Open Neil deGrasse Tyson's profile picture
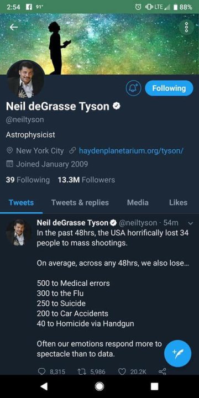This screenshot has height=398, width=199. 25,80
